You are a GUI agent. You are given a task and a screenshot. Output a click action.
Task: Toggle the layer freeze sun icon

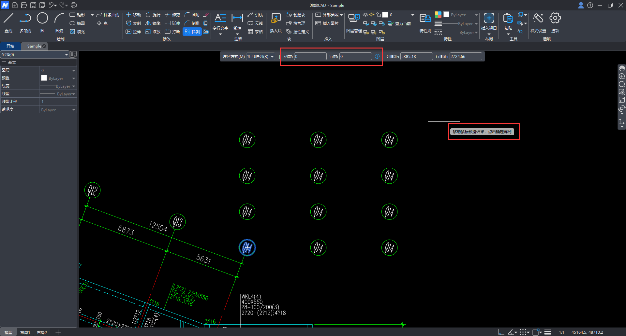pyautogui.click(x=372, y=15)
